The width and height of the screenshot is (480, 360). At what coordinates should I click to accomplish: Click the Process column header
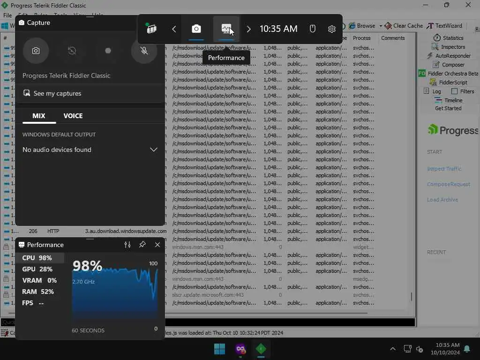pos(361,38)
